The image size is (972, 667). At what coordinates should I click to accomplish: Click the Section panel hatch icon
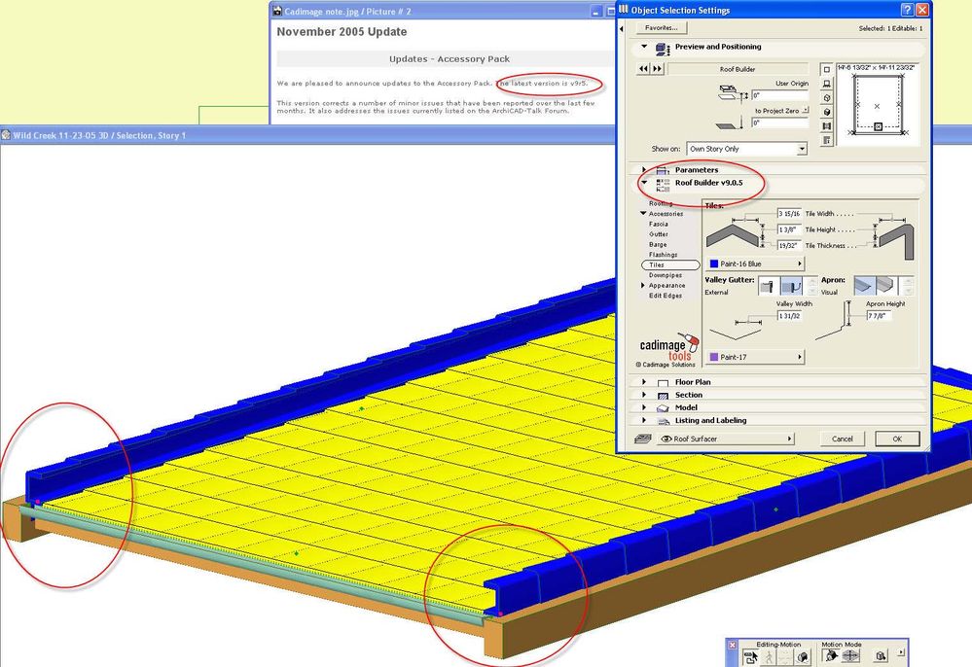[663, 395]
